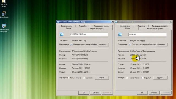Image resolution: width=176 pixels, height=99 pixels.
Task: Click the size value 750 КБ (768 342 байт)
Action: 80,55
